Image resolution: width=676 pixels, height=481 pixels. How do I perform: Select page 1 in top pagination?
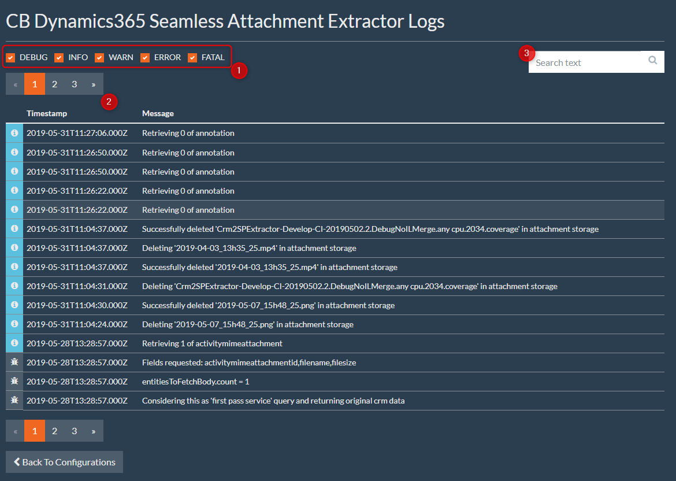(35, 84)
